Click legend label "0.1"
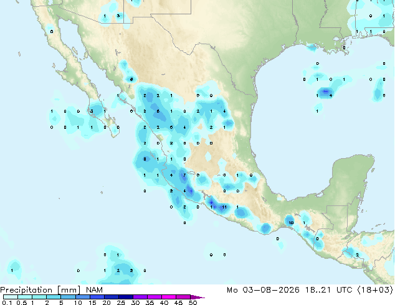395x305 pixels. pos(7,303)
